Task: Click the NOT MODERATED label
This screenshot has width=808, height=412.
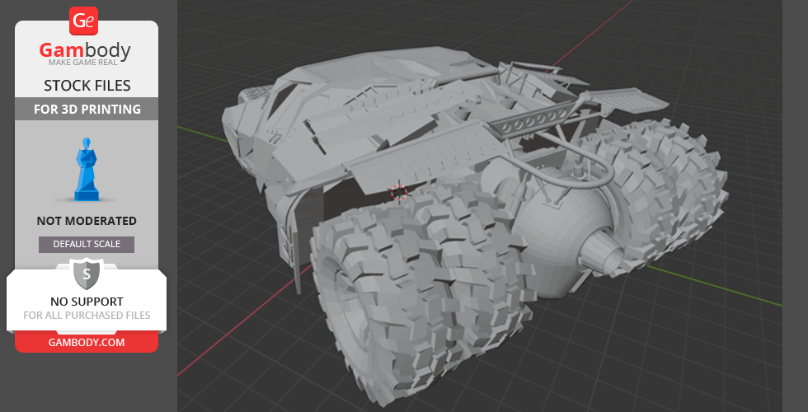Action: point(87,221)
